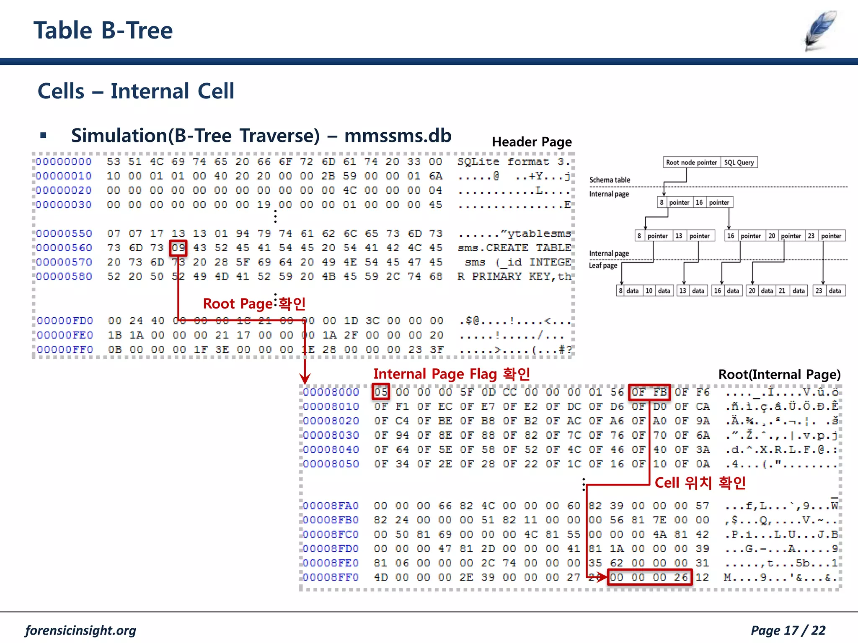The image size is (858, 643).
Task: Click hex offset 00000560
Action: 64,248
